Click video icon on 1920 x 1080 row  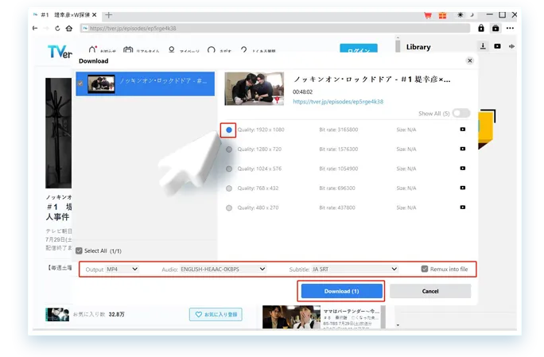(462, 129)
